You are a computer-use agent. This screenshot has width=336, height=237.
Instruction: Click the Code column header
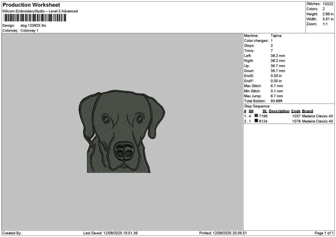296,111
